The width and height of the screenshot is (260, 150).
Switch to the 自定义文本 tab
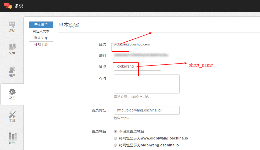[41, 31]
